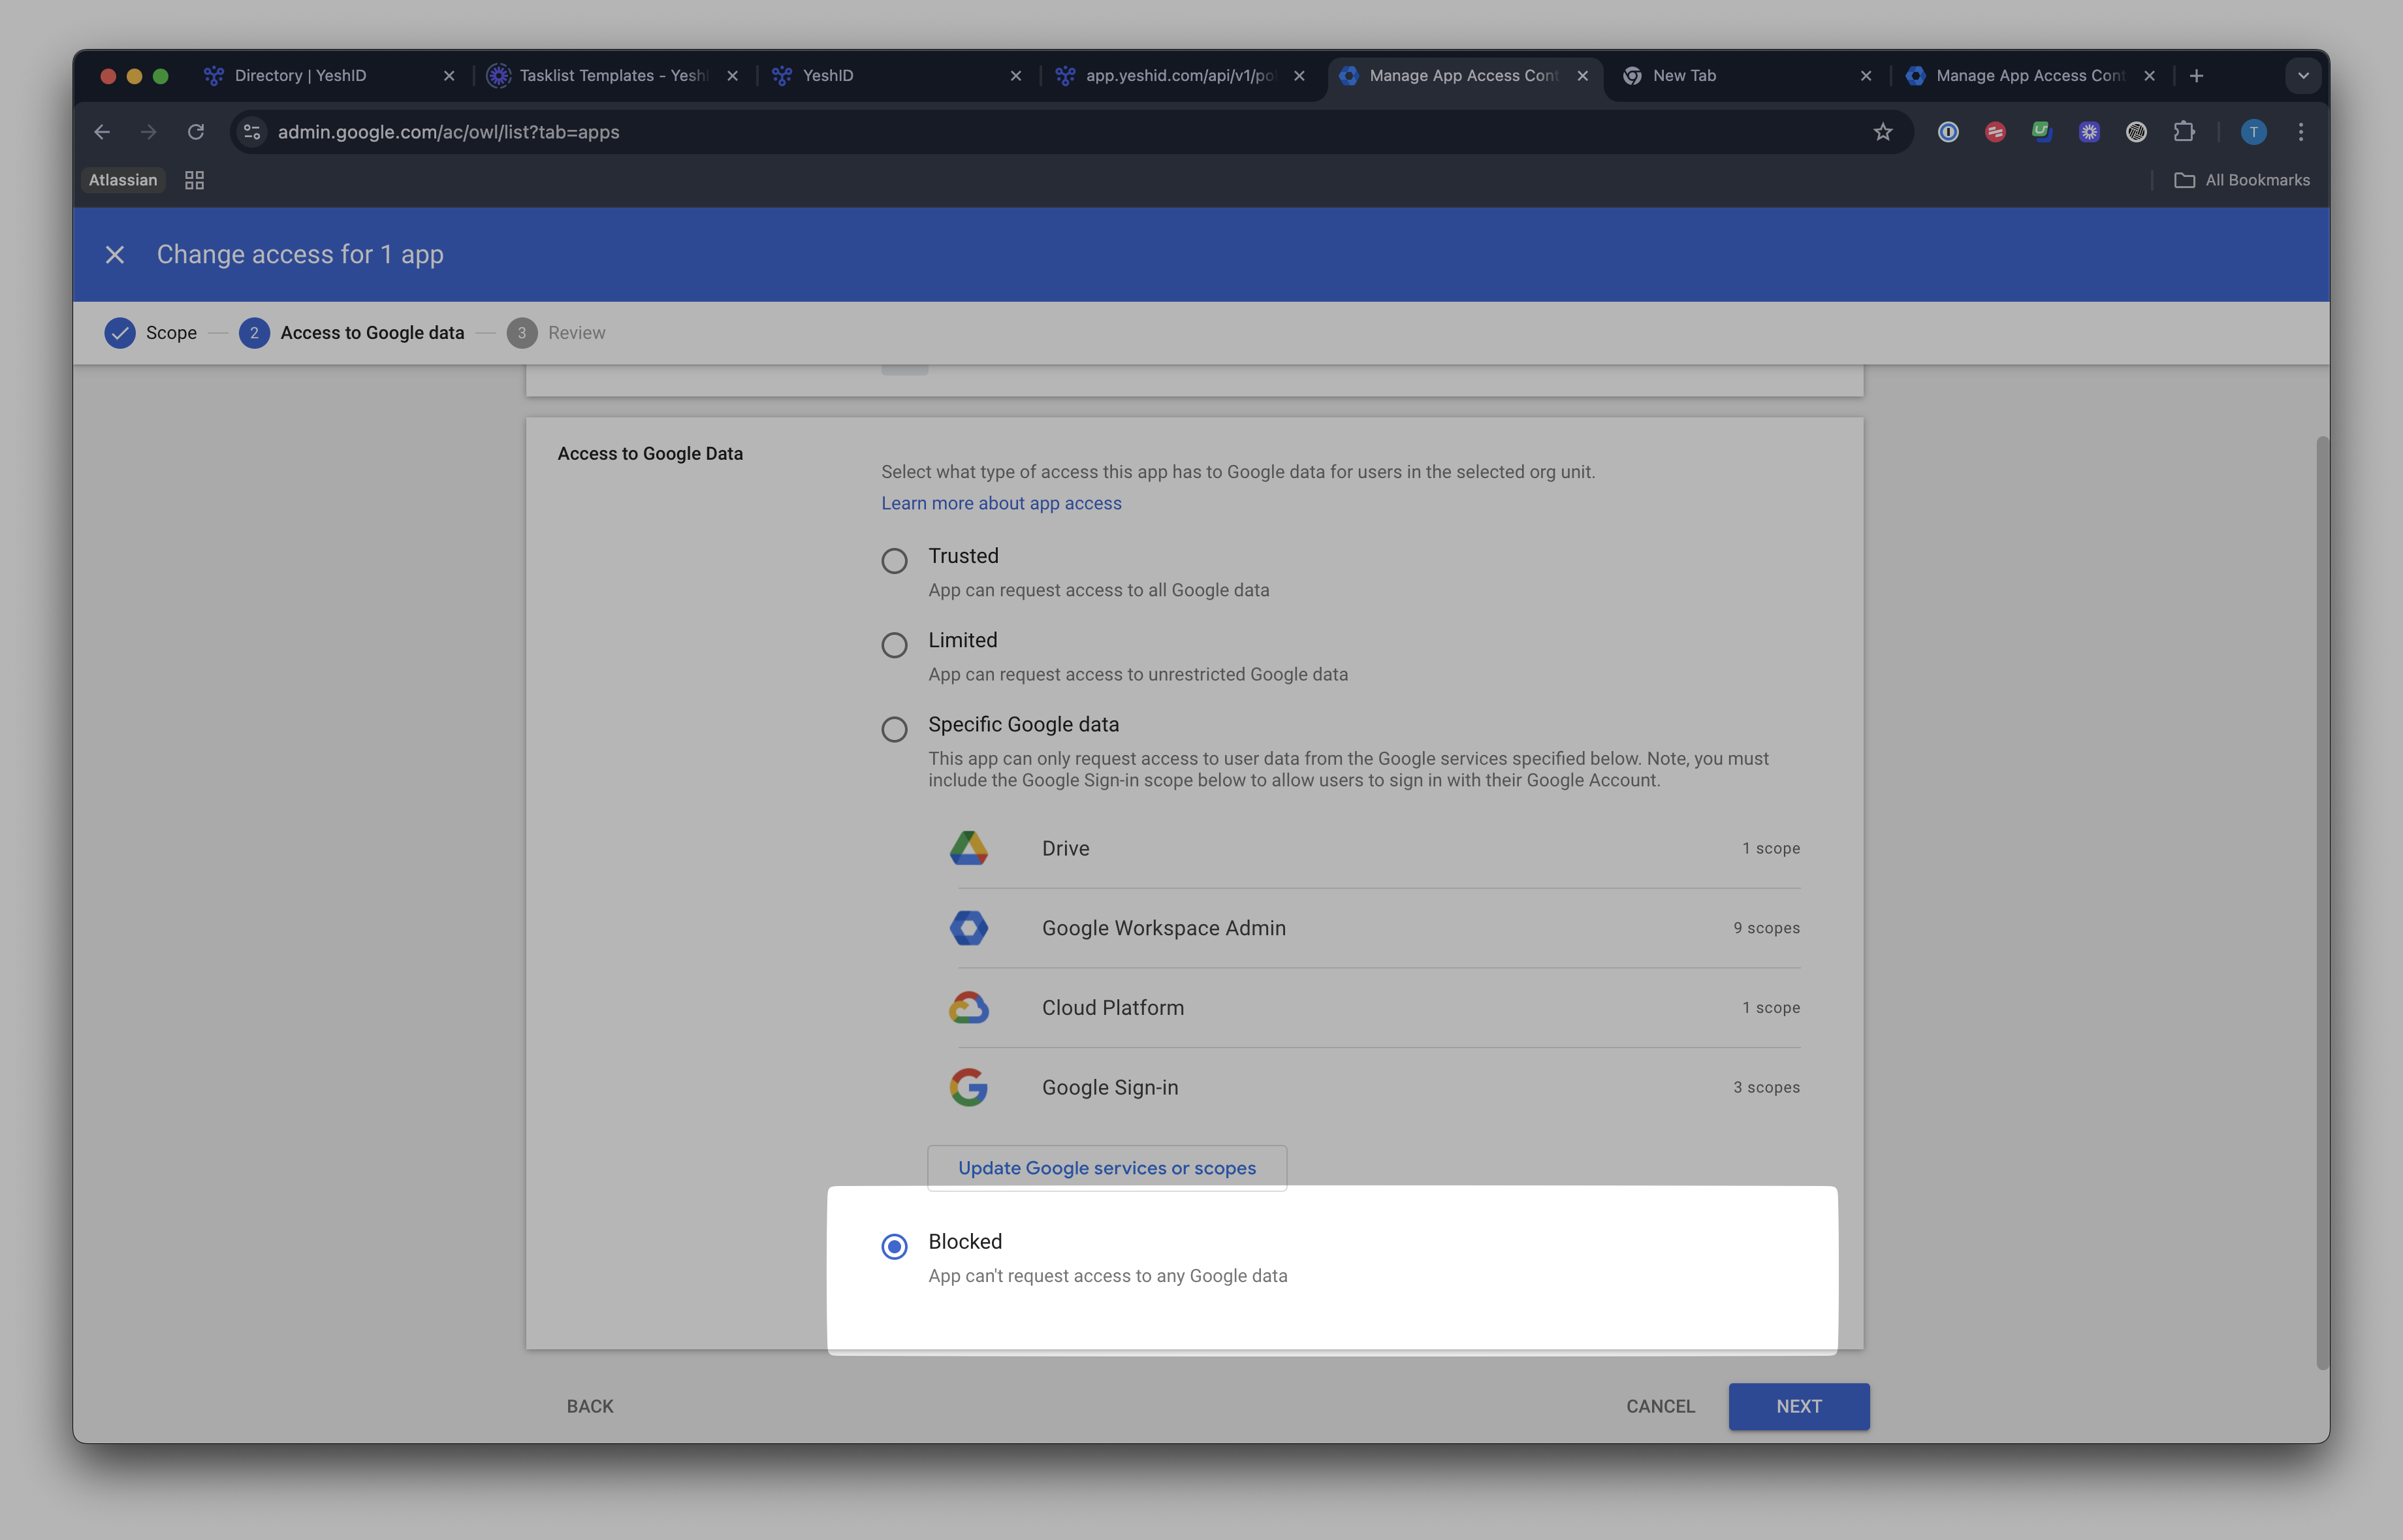The image size is (2403, 1540).
Task: Click the Cloud Platform icon
Action: click(968, 1007)
